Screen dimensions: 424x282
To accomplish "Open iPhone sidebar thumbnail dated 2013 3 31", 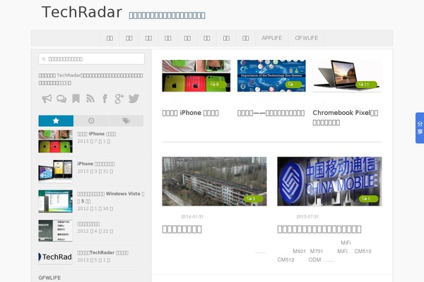I will (55, 171).
